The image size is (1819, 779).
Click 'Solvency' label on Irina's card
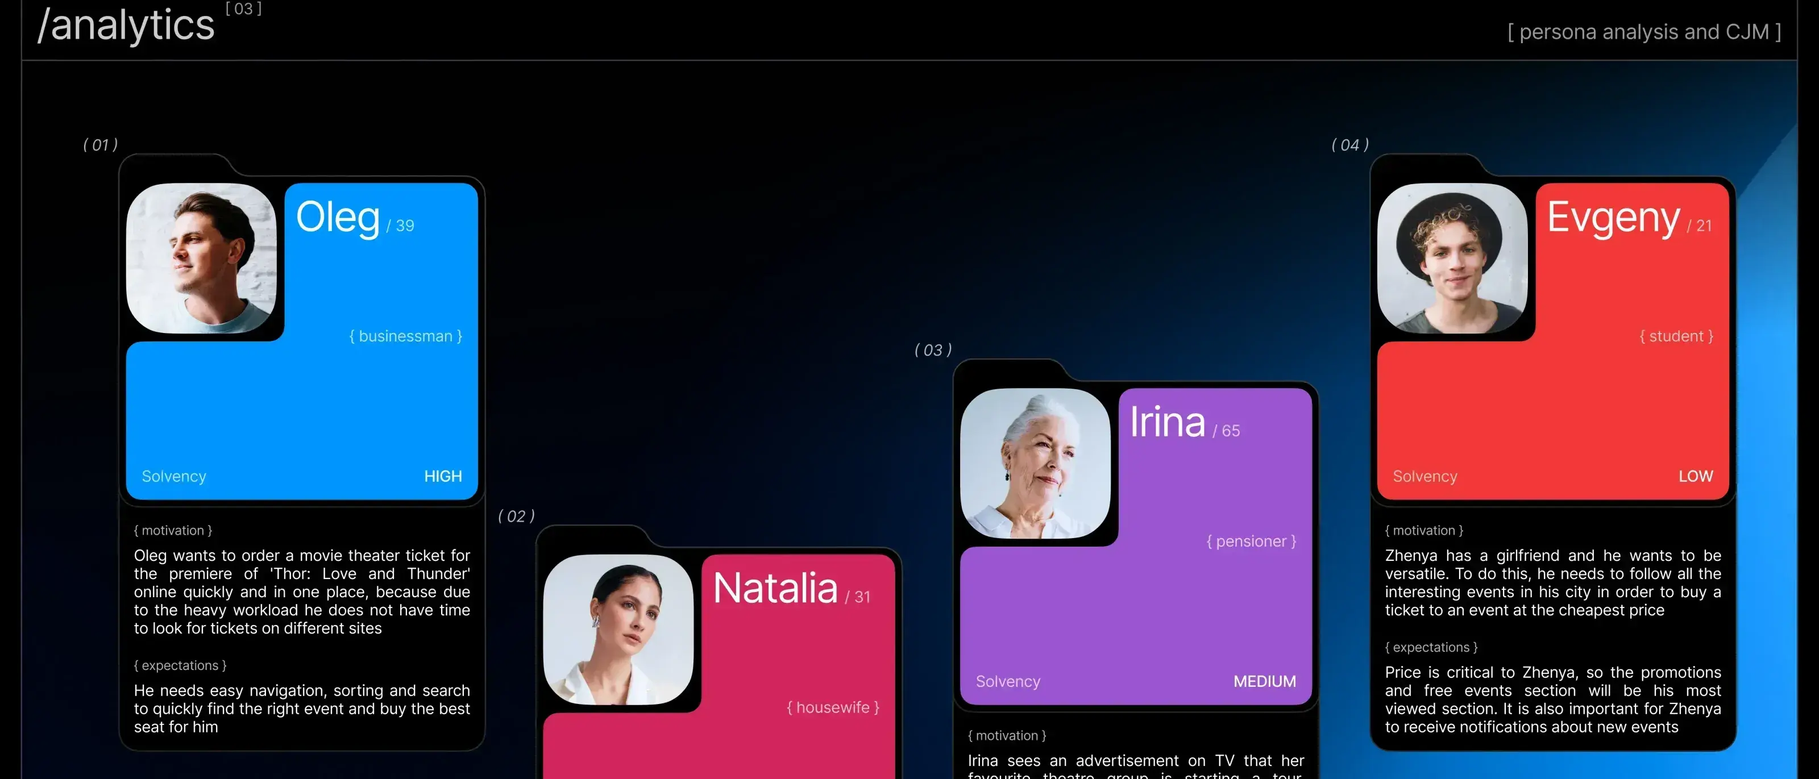[x=1008, y=682]
